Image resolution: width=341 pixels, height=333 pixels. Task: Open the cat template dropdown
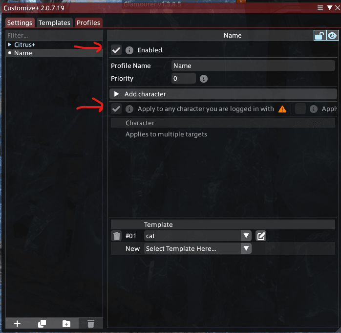tap(198, 236)
